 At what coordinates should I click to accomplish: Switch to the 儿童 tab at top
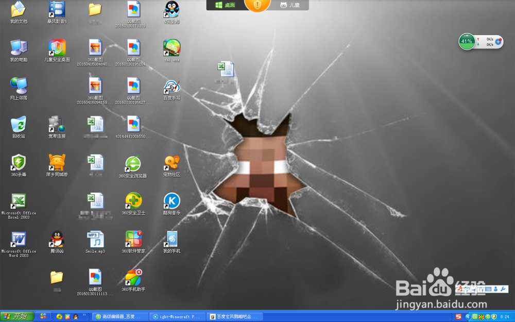[289, 5]
